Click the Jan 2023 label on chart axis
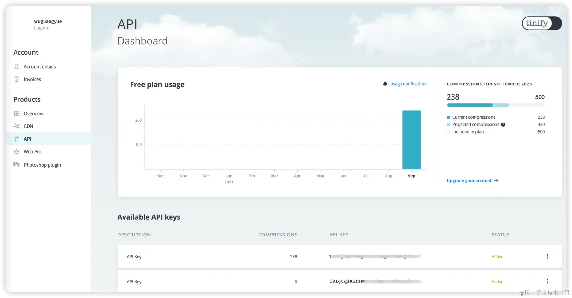Screen dimensions: 572x298 (229, 179)
